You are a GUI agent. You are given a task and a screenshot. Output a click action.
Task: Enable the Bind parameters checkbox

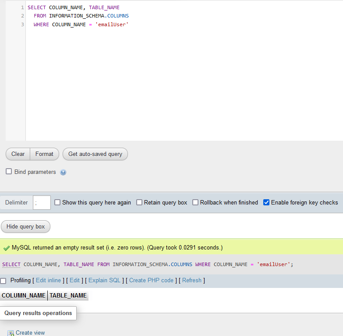click(9, 172)
